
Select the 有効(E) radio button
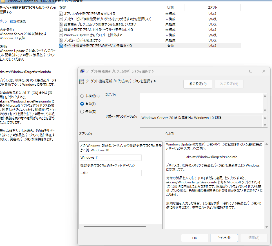82,104
